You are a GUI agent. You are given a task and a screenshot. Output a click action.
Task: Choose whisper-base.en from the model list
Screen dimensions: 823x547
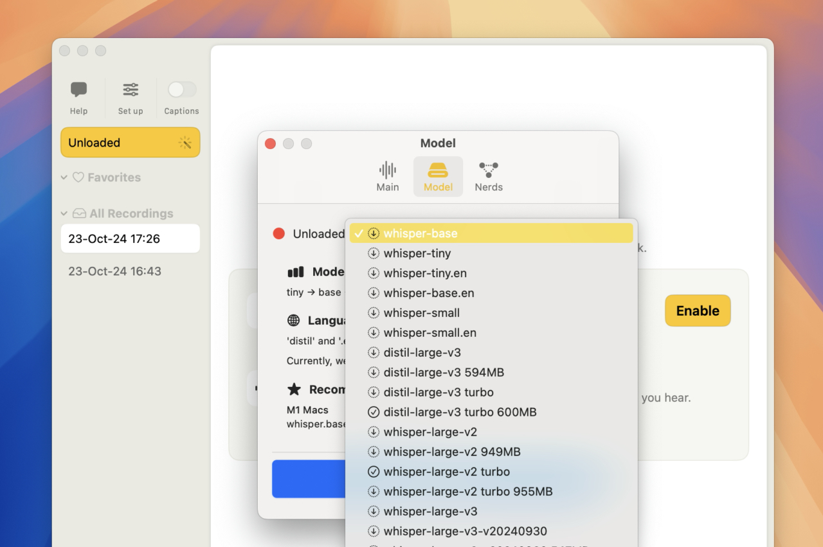coord(491,293)
